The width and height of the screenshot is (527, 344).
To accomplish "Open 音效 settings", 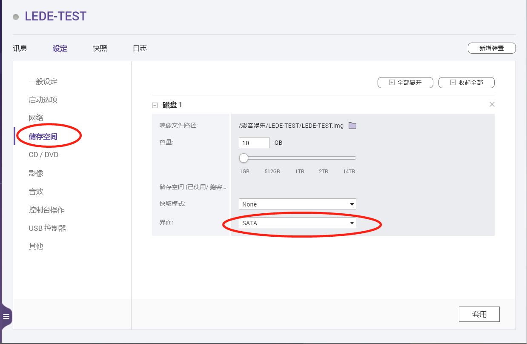I will click(x=36, y=192).
